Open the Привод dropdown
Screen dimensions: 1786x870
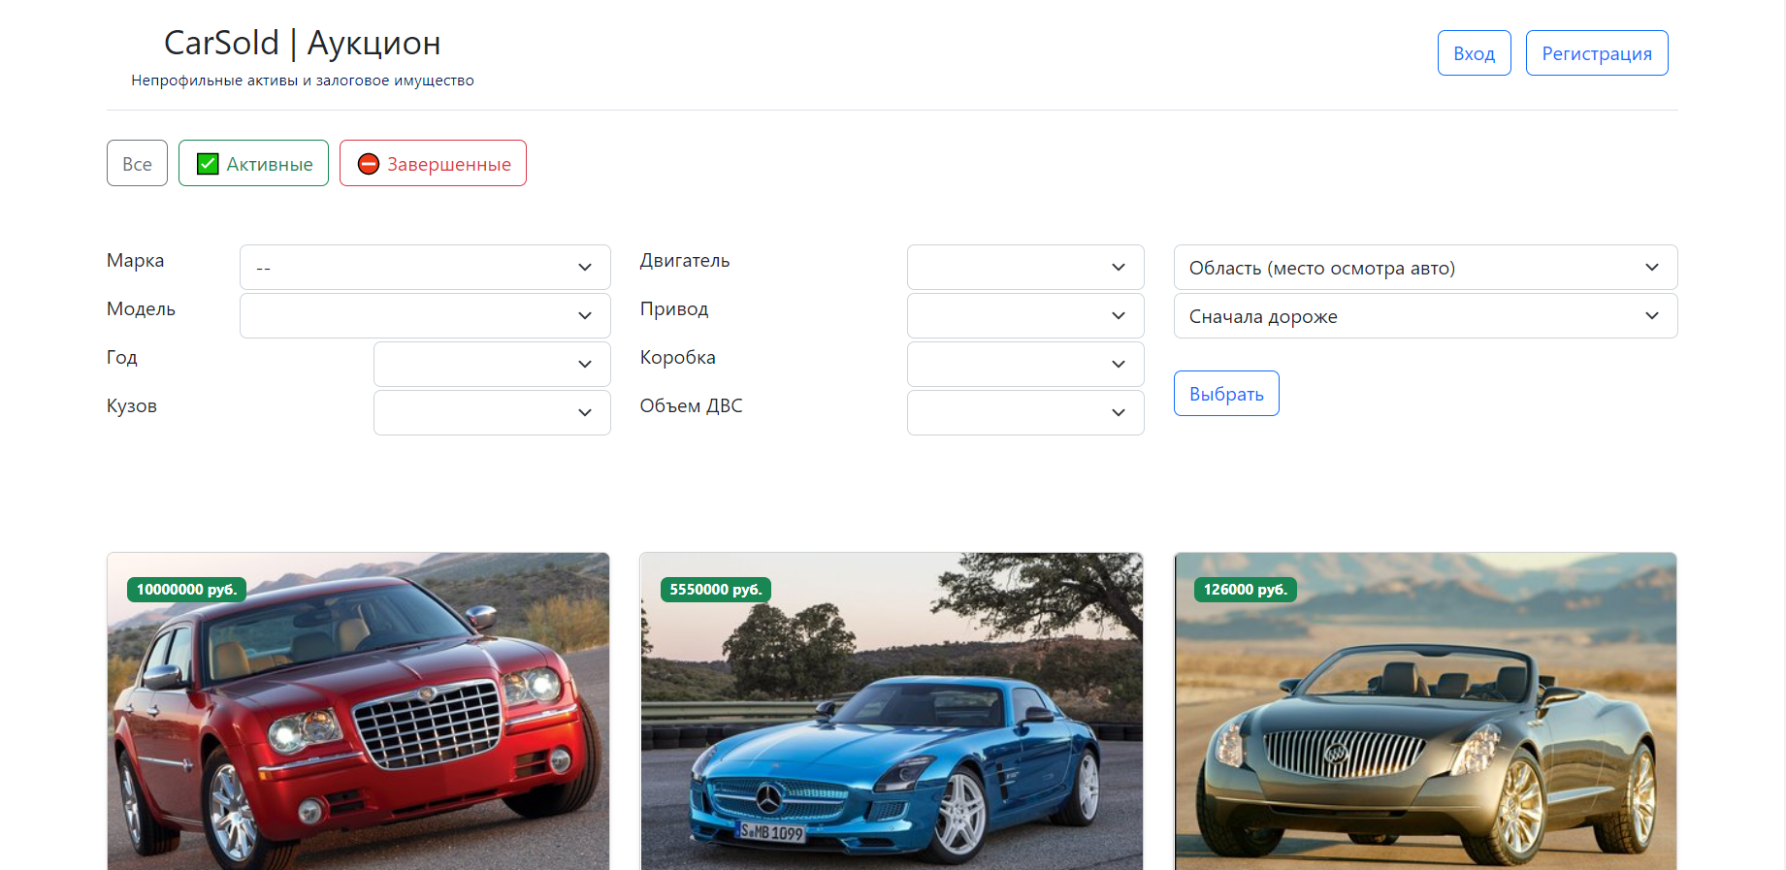tap(1025, 315)
